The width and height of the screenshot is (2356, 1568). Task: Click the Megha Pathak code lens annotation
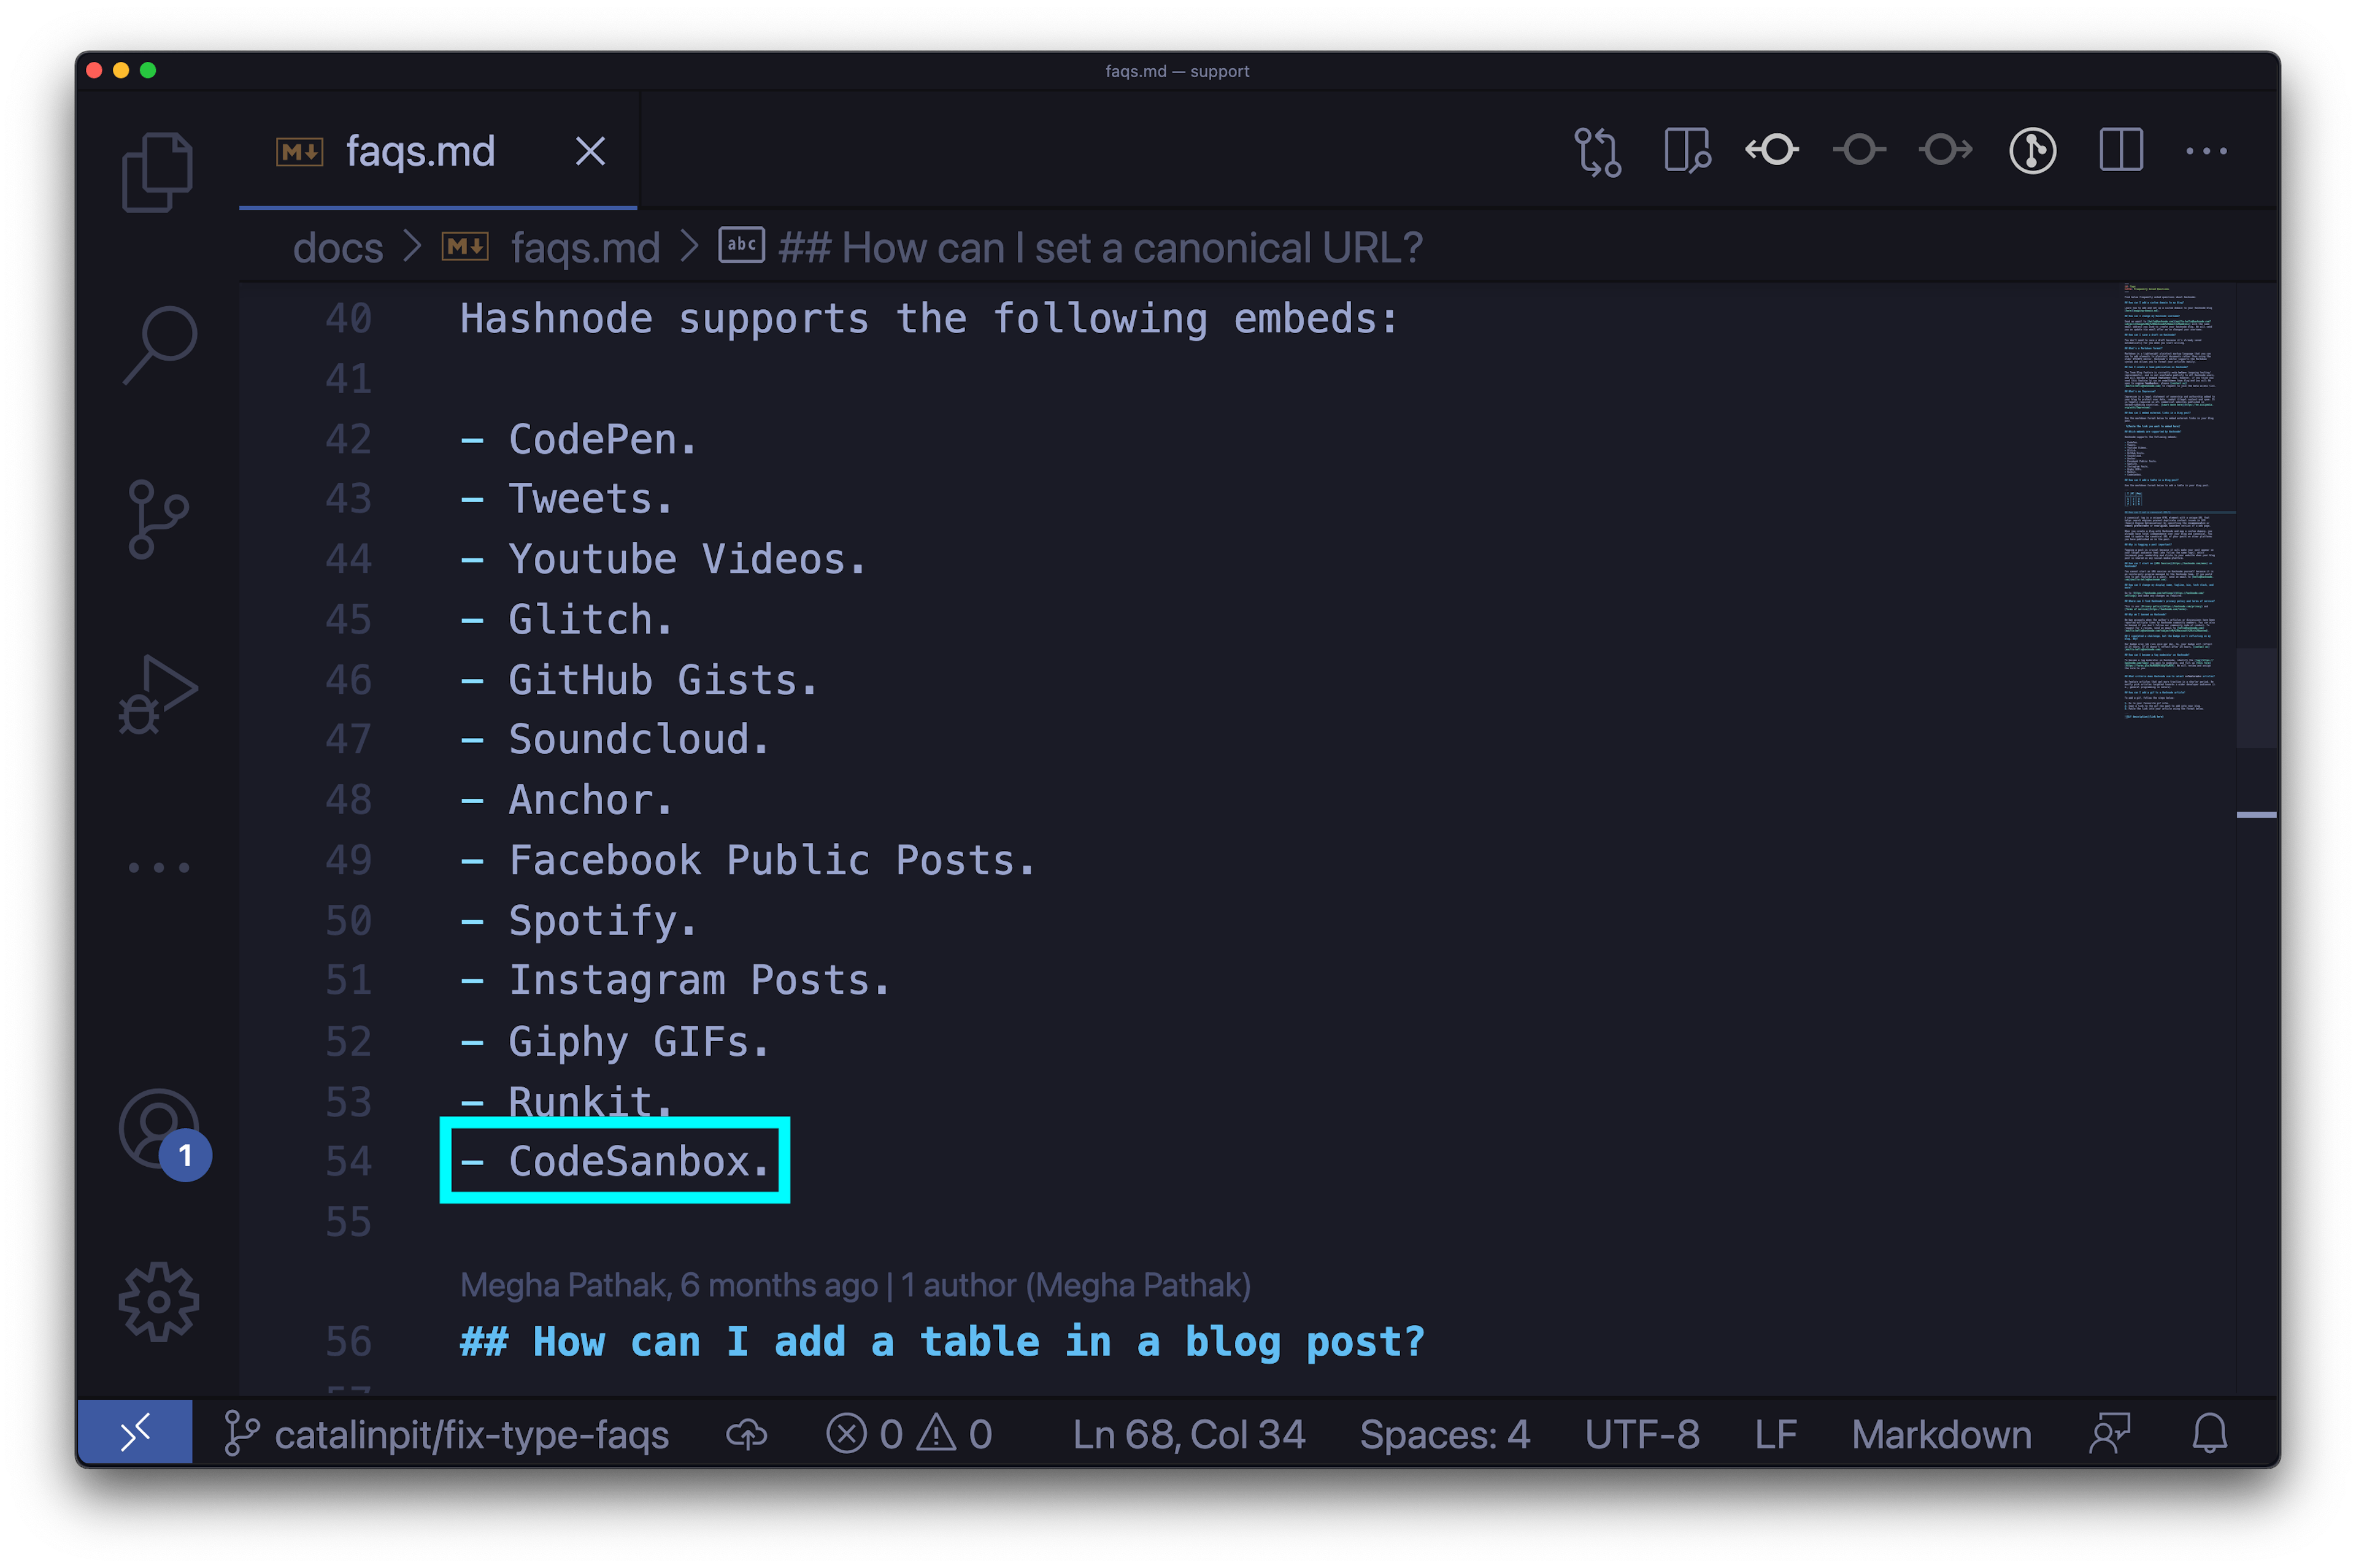tap(855, 1285)
